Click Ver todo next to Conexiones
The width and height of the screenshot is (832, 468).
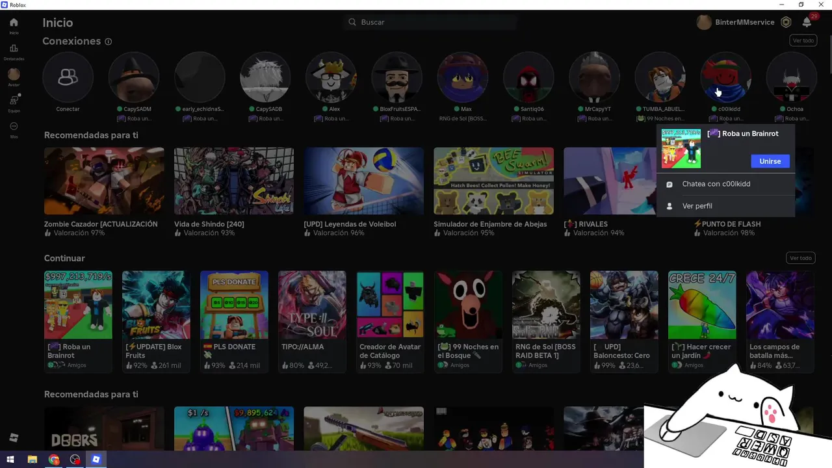803,41
